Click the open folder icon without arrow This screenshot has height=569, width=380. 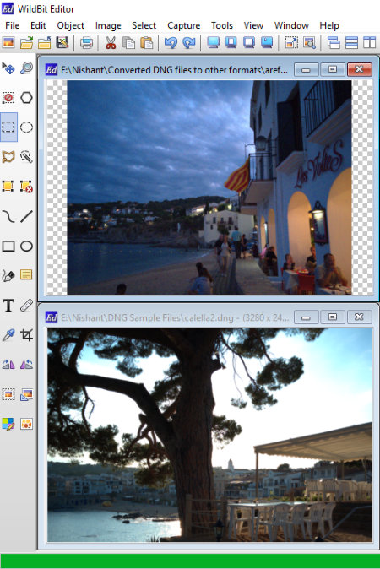click(x=44, y=42)
